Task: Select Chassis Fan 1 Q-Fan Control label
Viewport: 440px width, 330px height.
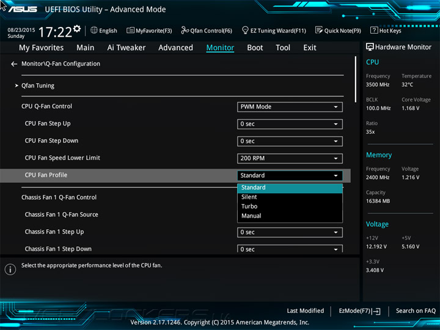Action: [x=59, y=197]
